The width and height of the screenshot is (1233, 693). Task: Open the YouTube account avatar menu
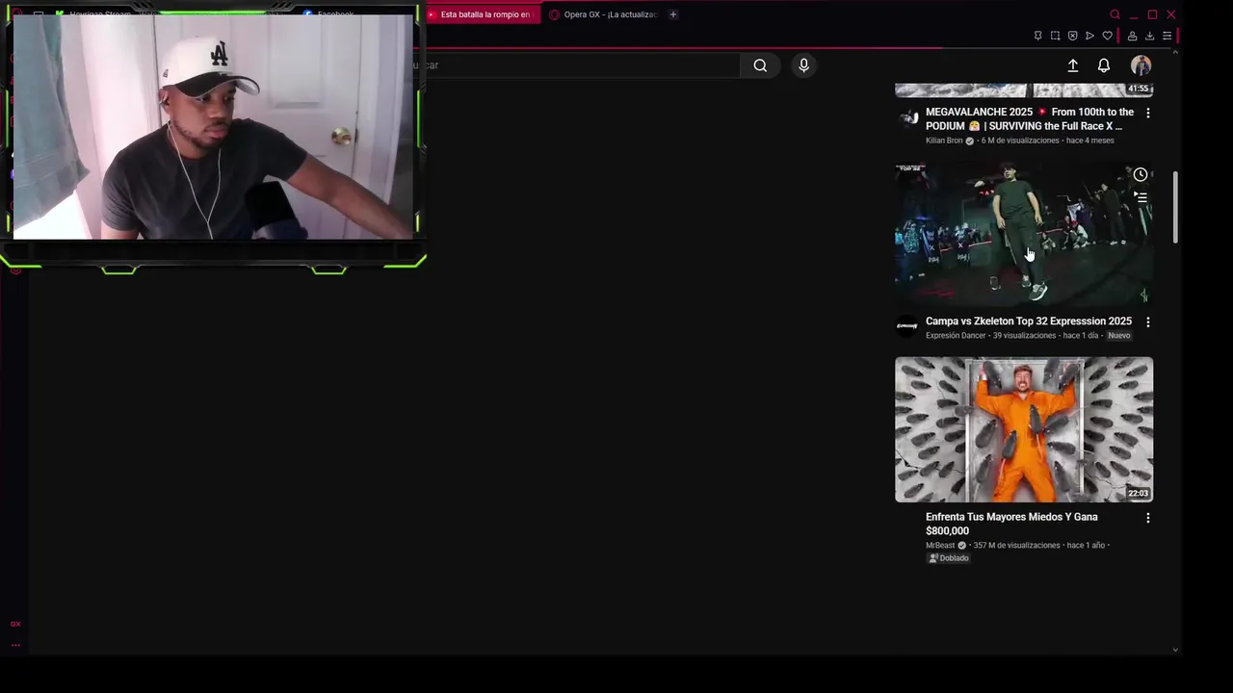pos(1141,65)
